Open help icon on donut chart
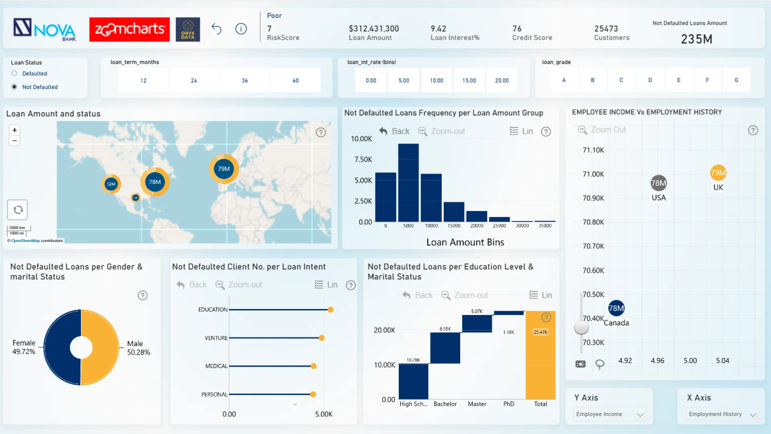This screenshot has height=434, width=771. pyautogui.click(x=143, y=295)
